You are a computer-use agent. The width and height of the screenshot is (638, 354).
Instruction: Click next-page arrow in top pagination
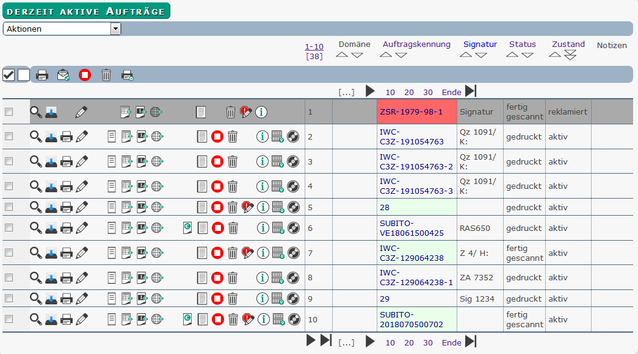(x=370, y=91)
